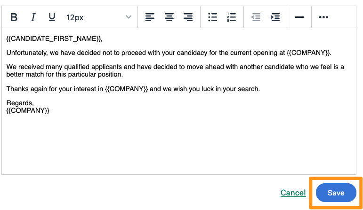Screen dimensions: 363x210
Task: Decrease indent with the outdent icon
Action: click(256, 17)
